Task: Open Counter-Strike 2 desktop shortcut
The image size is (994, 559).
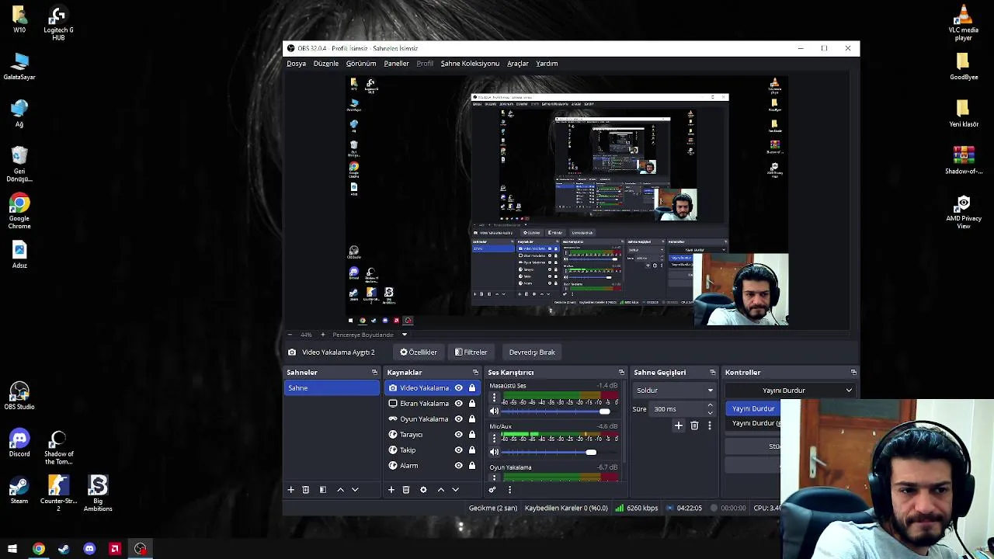Action: click(58, 494)
